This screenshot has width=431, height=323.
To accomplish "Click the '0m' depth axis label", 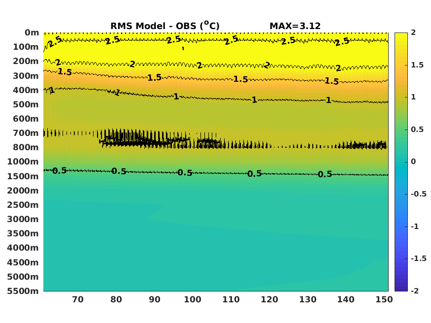I will pyautogui.click(x=32, y=32).
